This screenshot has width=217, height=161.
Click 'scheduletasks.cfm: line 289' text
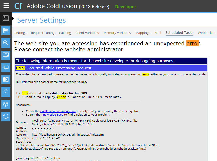click(x=66, y=93)
